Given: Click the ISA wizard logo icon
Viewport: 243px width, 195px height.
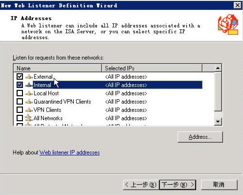Looking at the screenshot, I should tap(228, 24).
